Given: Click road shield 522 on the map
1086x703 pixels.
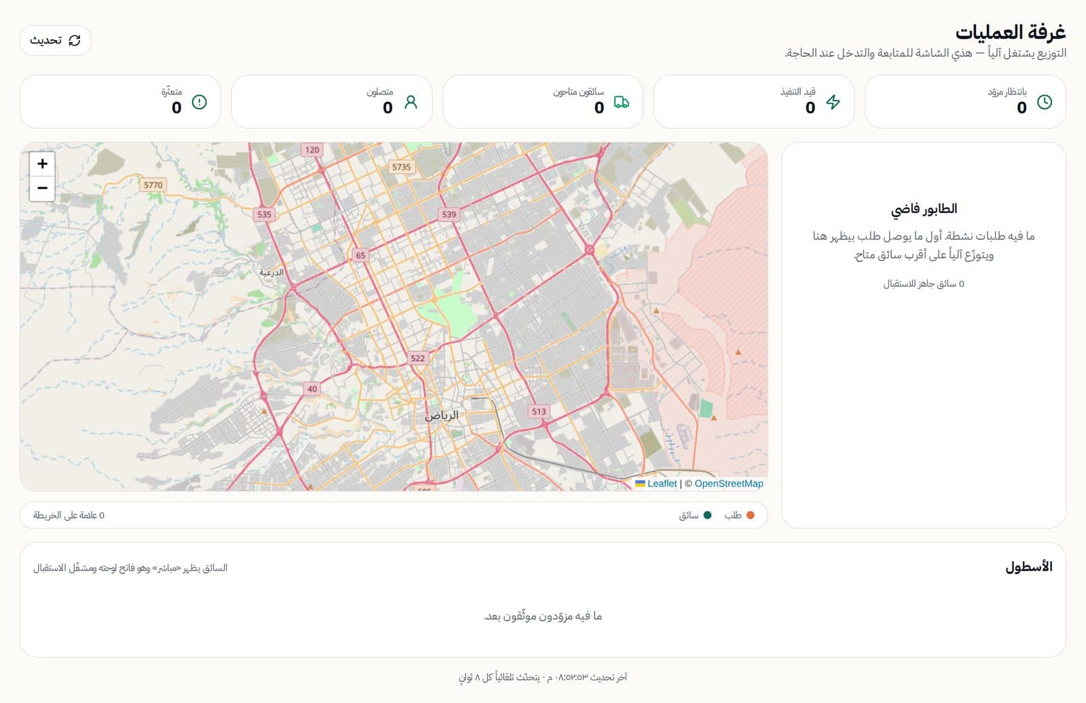Looking at the screenshot, I should point(417,358).
